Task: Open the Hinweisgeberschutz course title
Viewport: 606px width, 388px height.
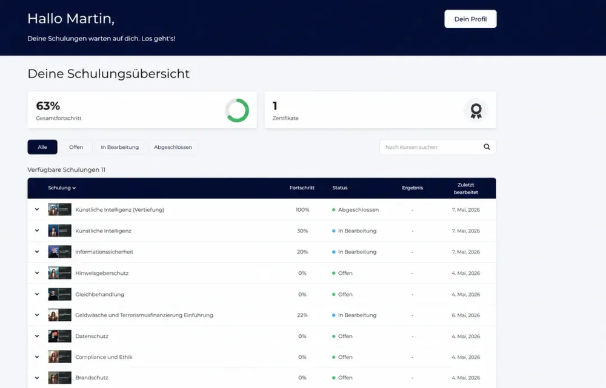Action: tap(102, 273)
